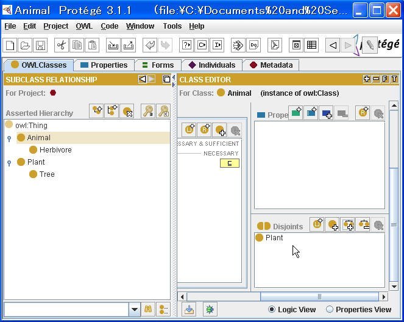This screenshot has width=404, height=322.
Task: Save the project with the floppy icon
Action: click(x=40, y=45)
